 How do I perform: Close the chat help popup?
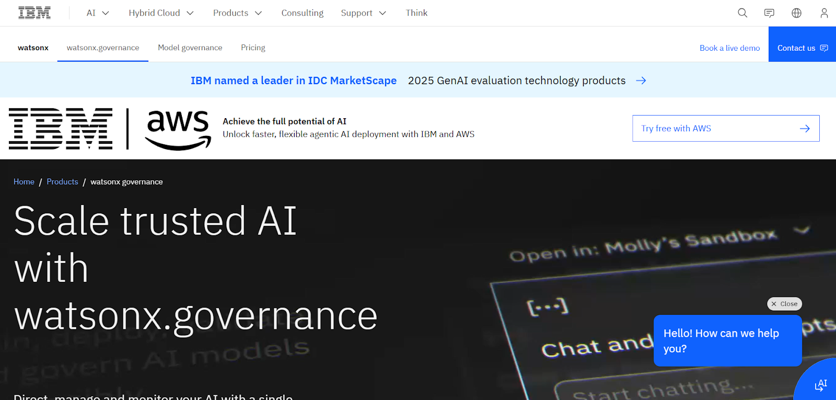point(784,304)
